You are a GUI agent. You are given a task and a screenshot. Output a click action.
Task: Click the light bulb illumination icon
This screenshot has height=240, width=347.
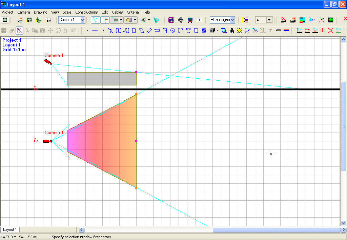pos(240,31)
